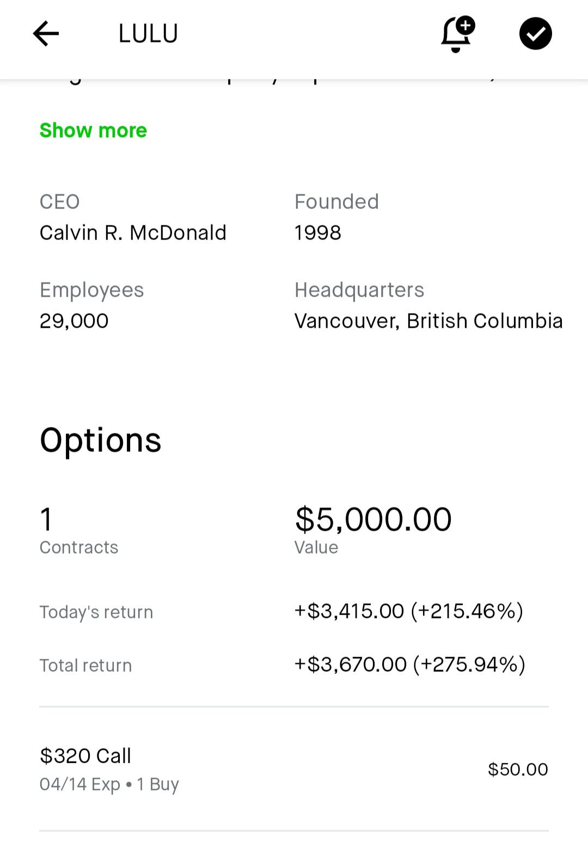Tap the 29,000 employees figure
This screenshot has height=853, width=588.
click(x=74, y=321)
